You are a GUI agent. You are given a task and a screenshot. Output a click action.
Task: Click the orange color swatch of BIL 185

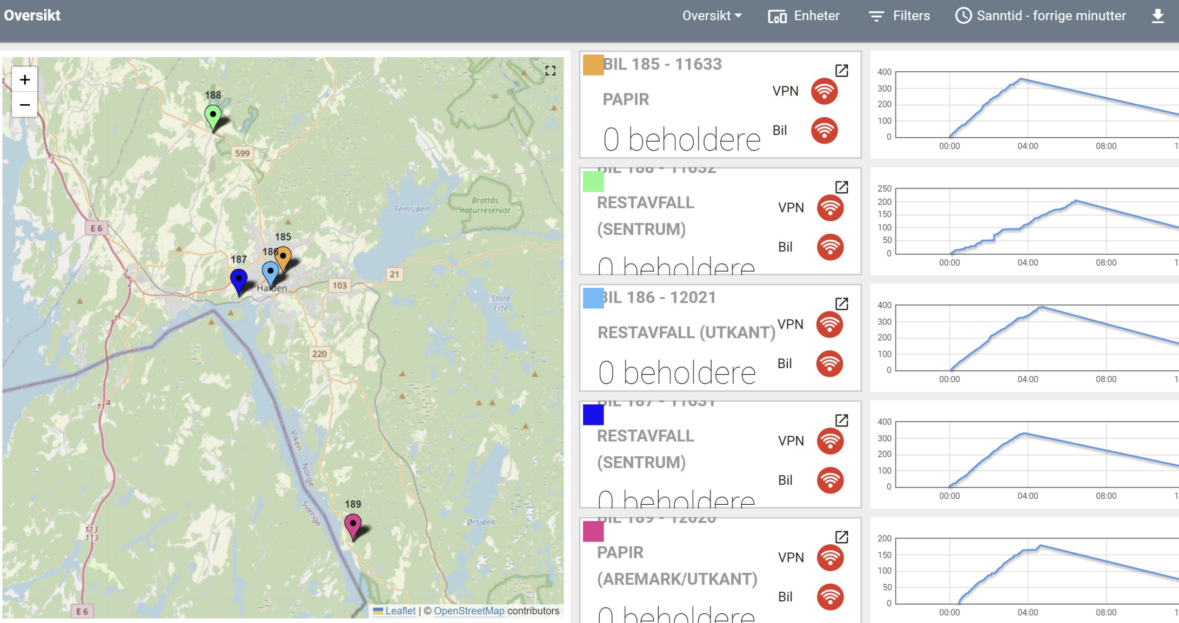tap(593, 65)
